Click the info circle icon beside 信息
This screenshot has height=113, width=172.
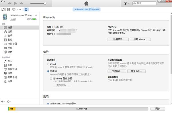(x=5, y=52)
